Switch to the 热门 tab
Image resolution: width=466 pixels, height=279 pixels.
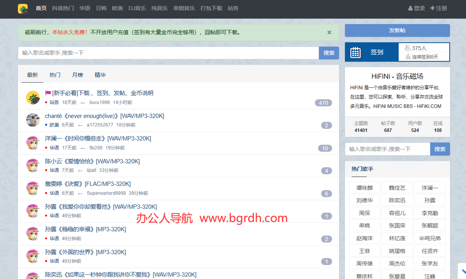click(55, 75)
